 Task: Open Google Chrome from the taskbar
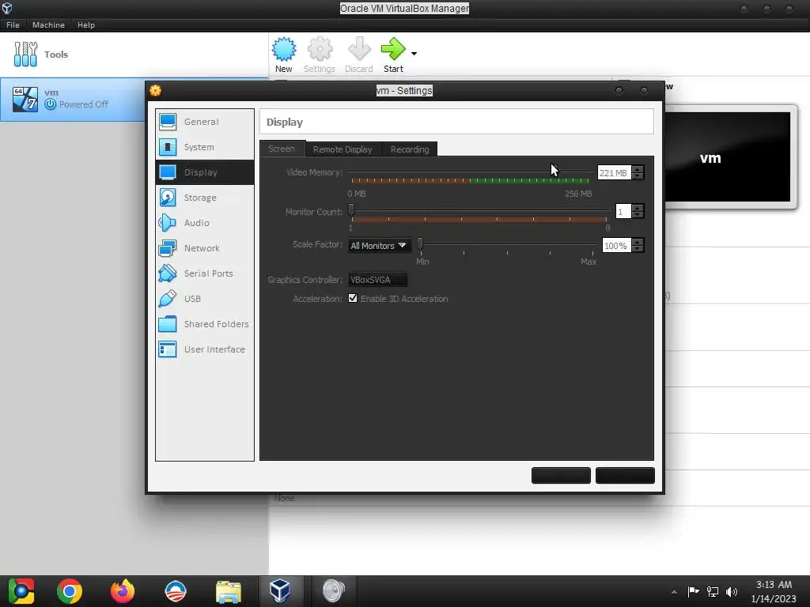[x=70, y=591]
